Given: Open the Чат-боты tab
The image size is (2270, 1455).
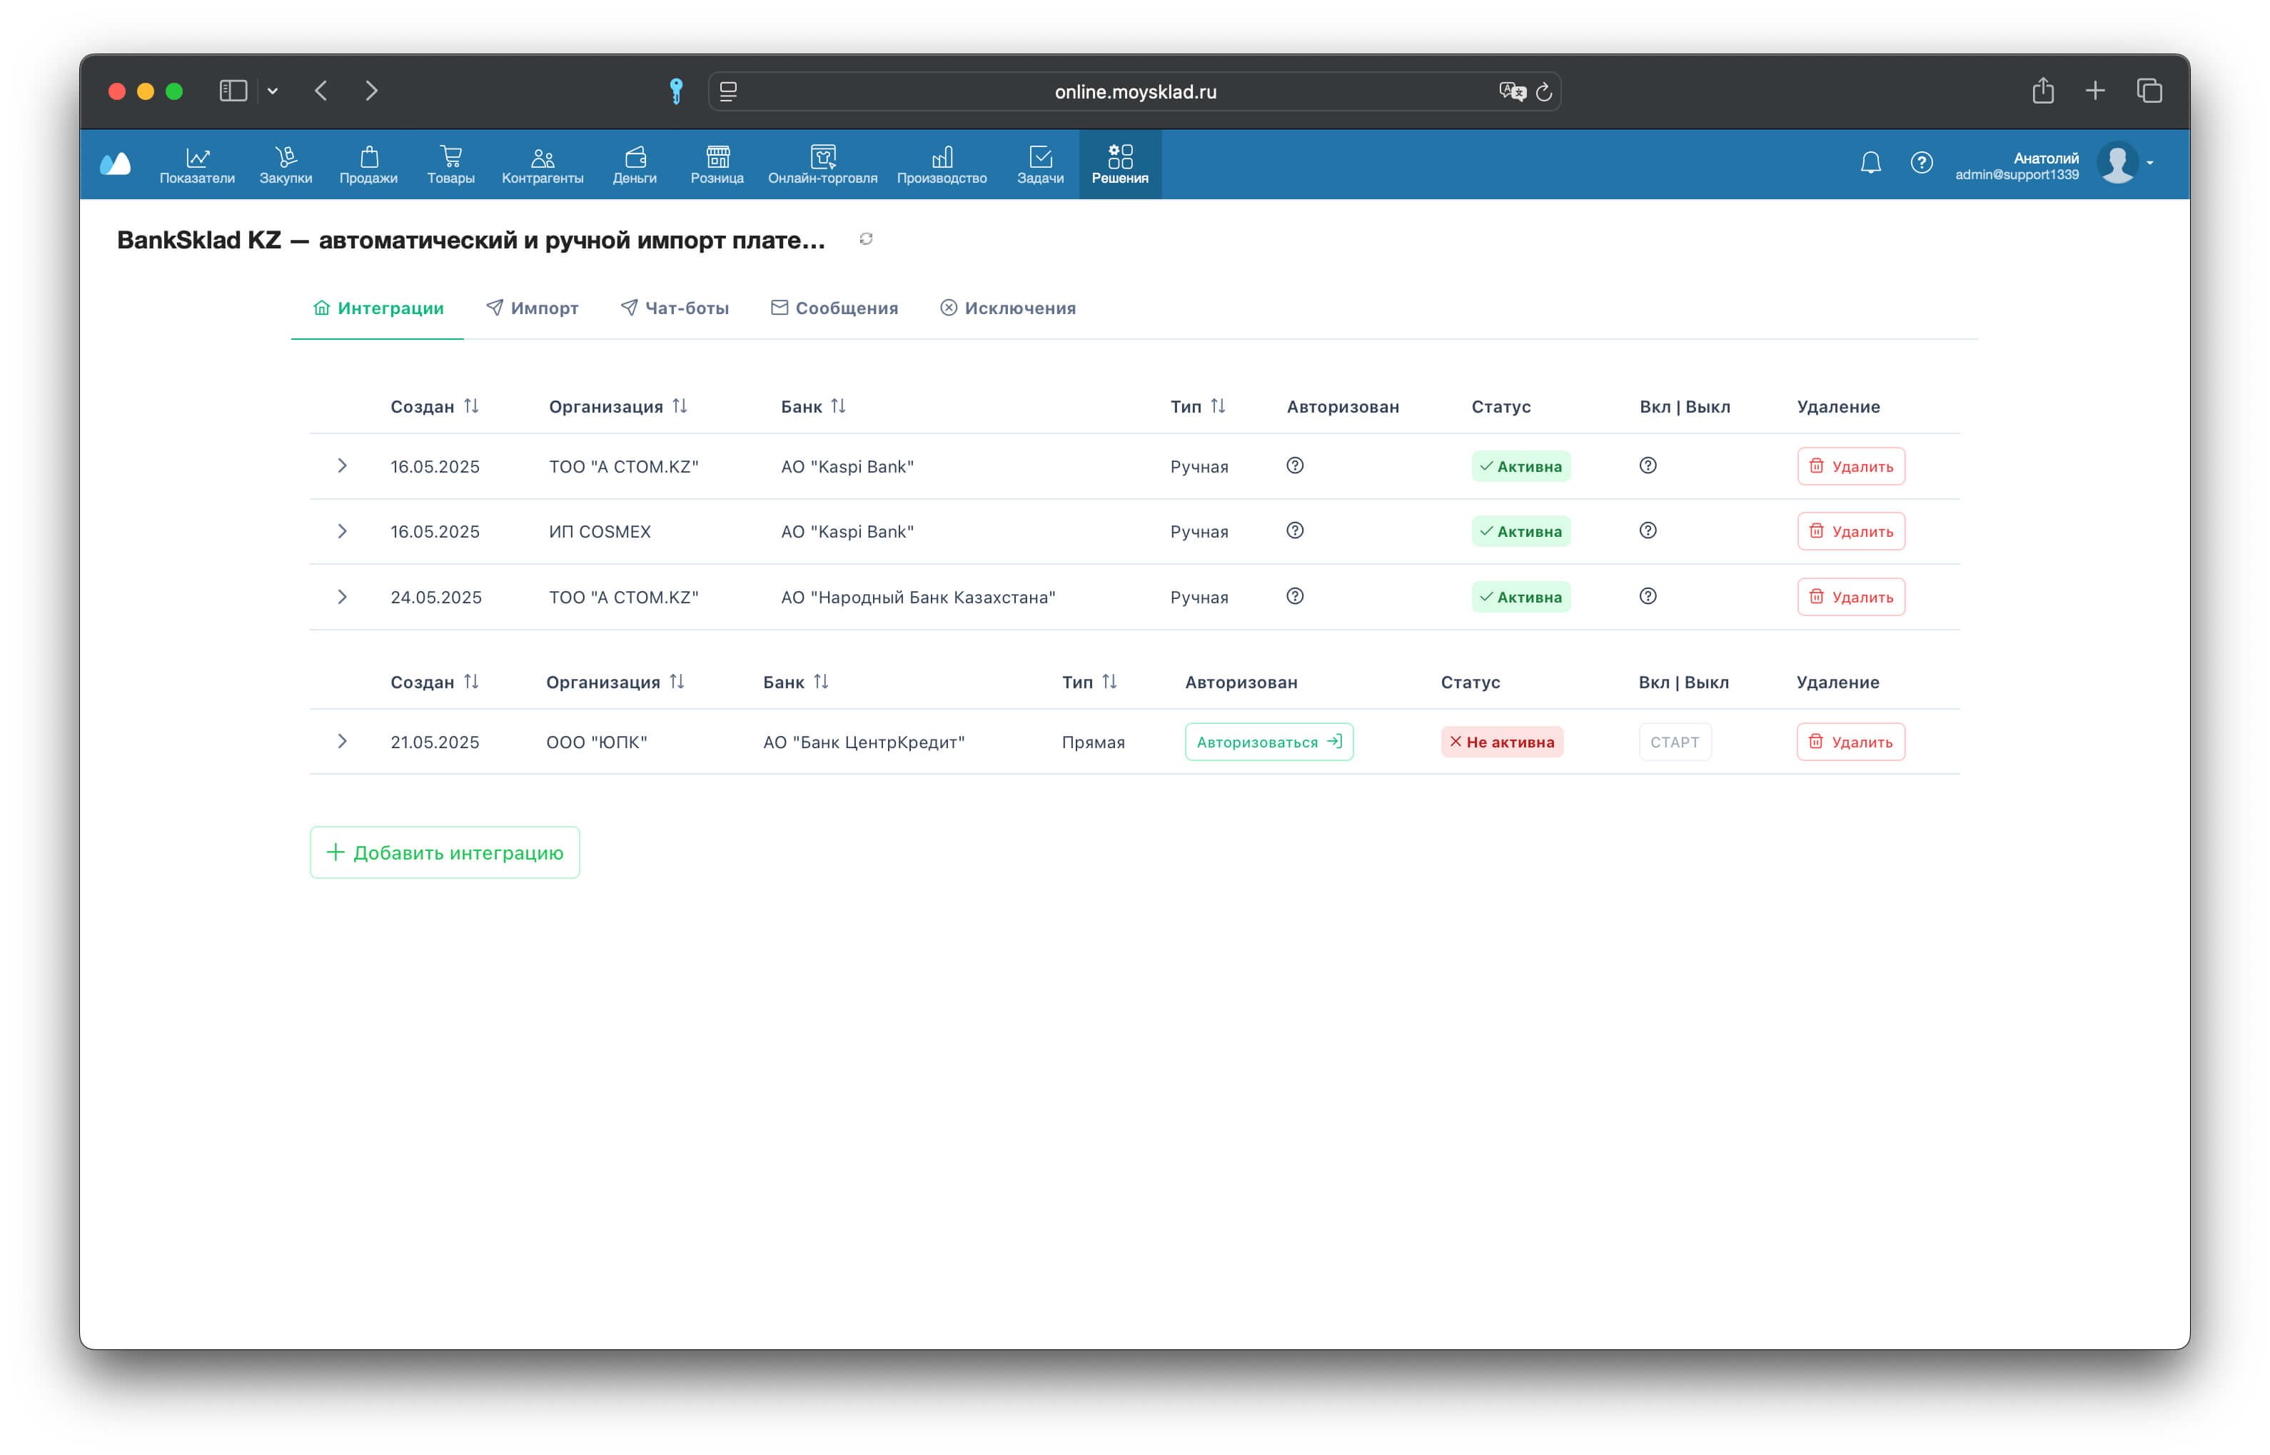Looking at the screenshot, I should 675,308.
